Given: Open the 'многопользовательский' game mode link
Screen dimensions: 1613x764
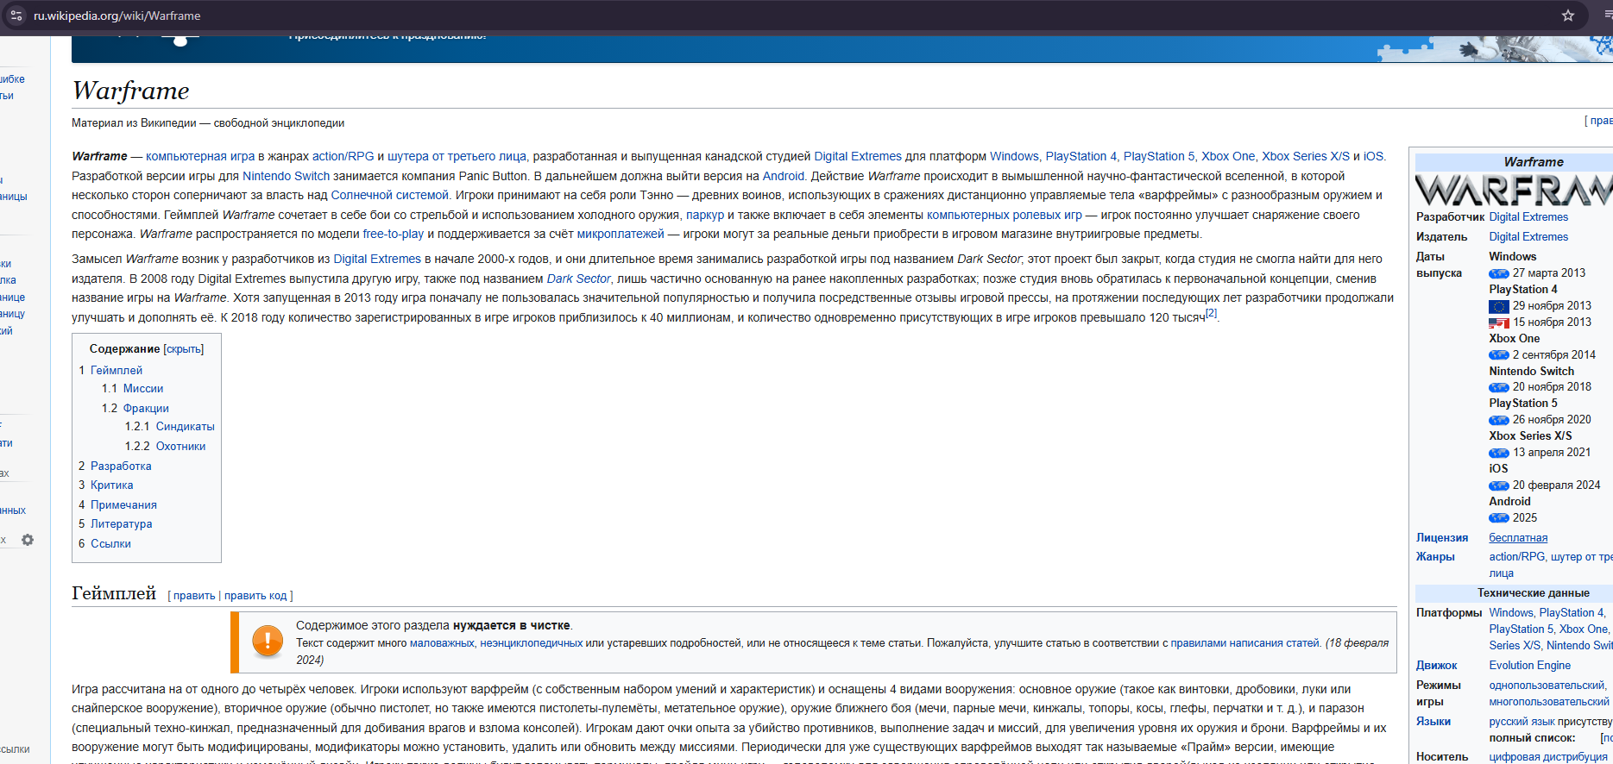Looking at the screenshot, I should tap(1549, 702).
